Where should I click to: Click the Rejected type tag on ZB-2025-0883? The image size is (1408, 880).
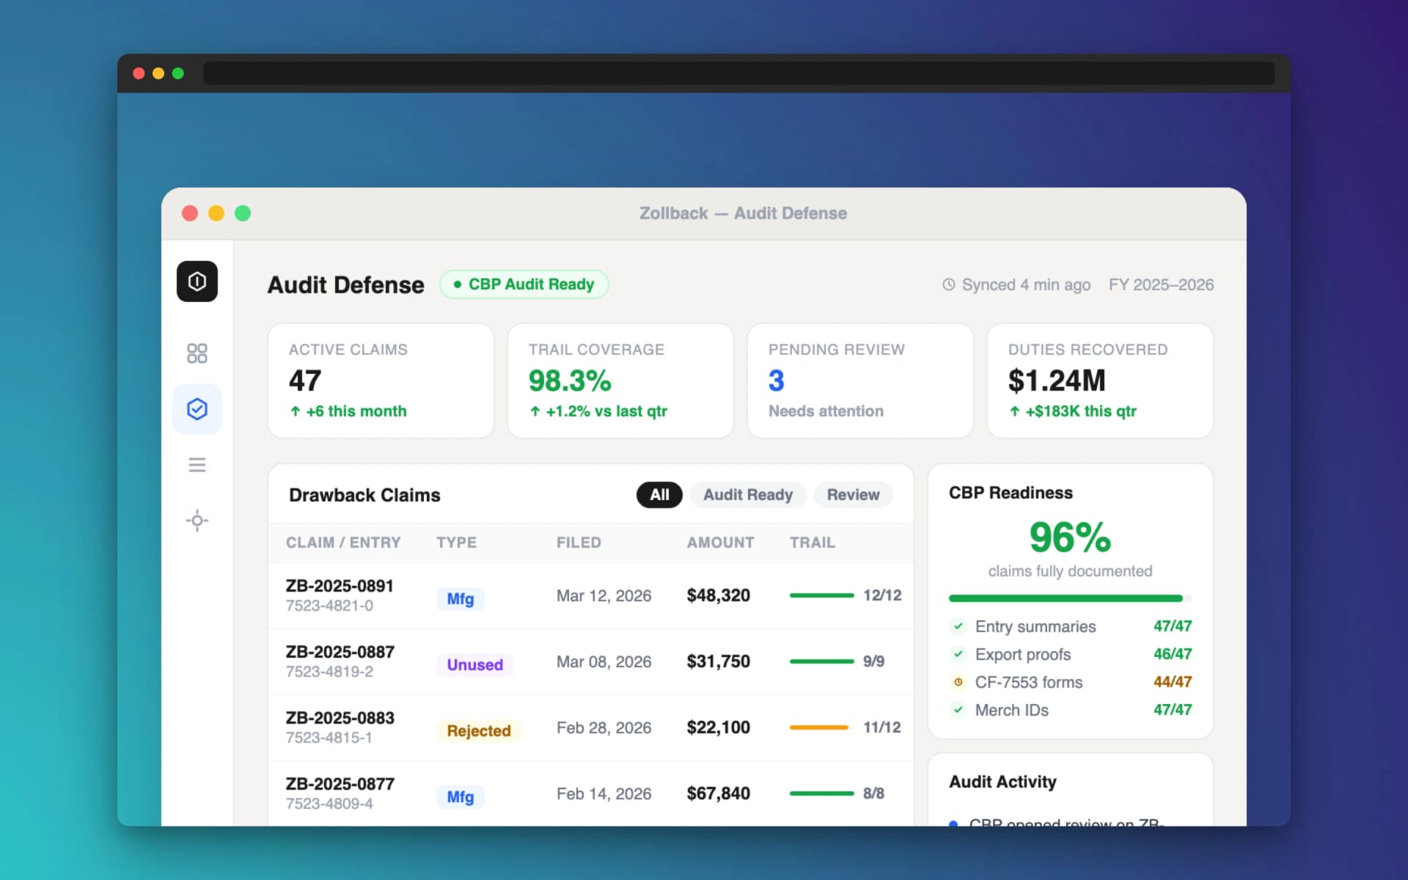coord(478,731)
